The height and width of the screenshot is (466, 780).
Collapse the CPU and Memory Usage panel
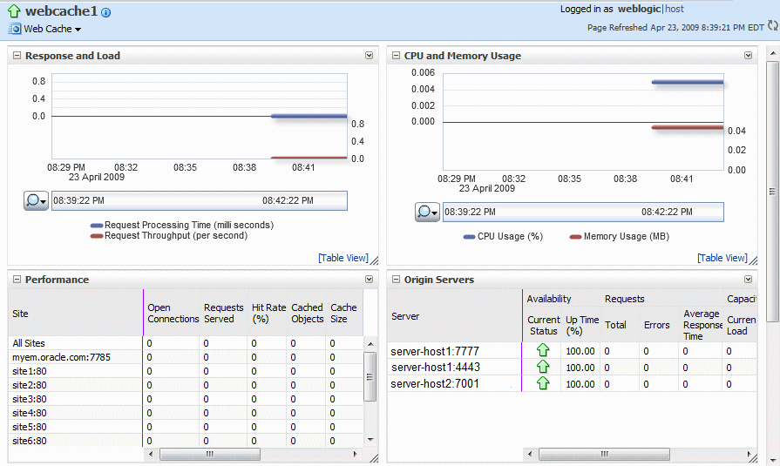396,56
